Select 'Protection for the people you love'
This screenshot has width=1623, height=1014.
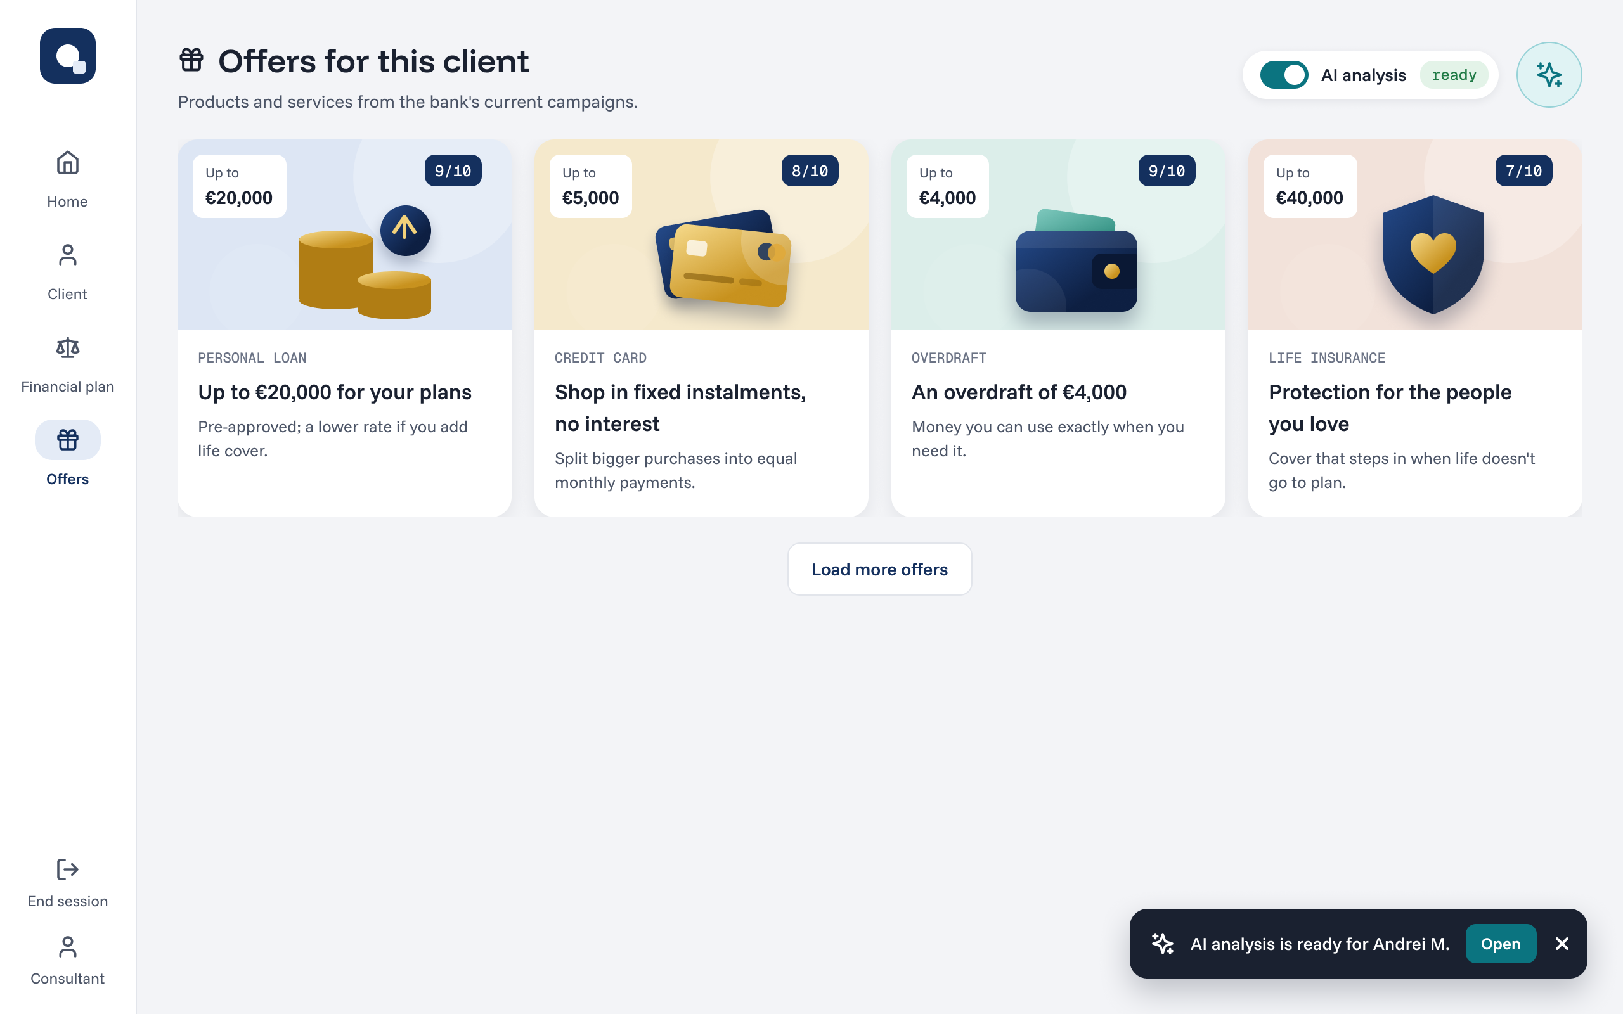1390,408
